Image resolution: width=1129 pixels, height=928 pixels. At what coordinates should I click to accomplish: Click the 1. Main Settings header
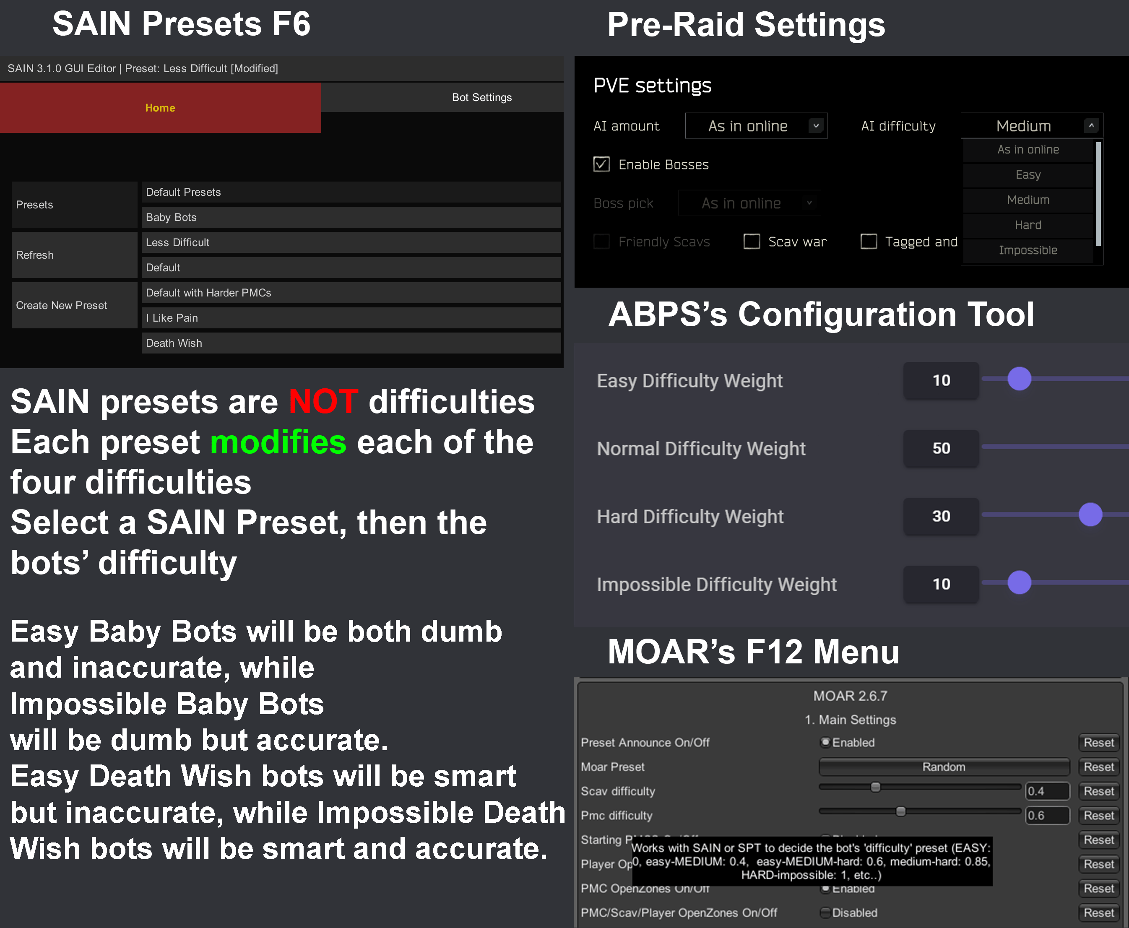(850, 720)
